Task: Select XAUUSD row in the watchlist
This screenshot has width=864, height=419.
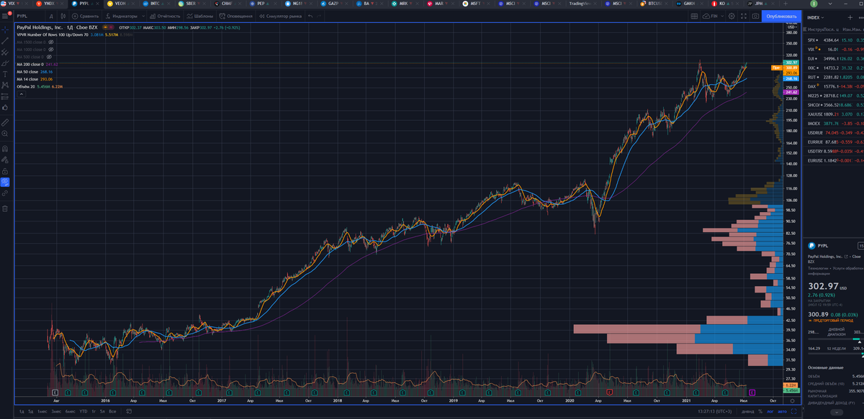Action: click(x=833, y=114)
